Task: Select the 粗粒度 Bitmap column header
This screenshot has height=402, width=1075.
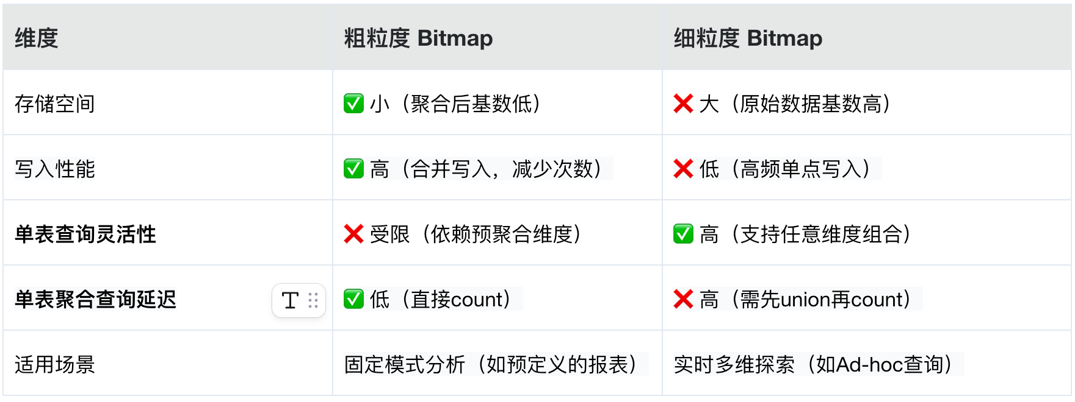Action: 498,38
